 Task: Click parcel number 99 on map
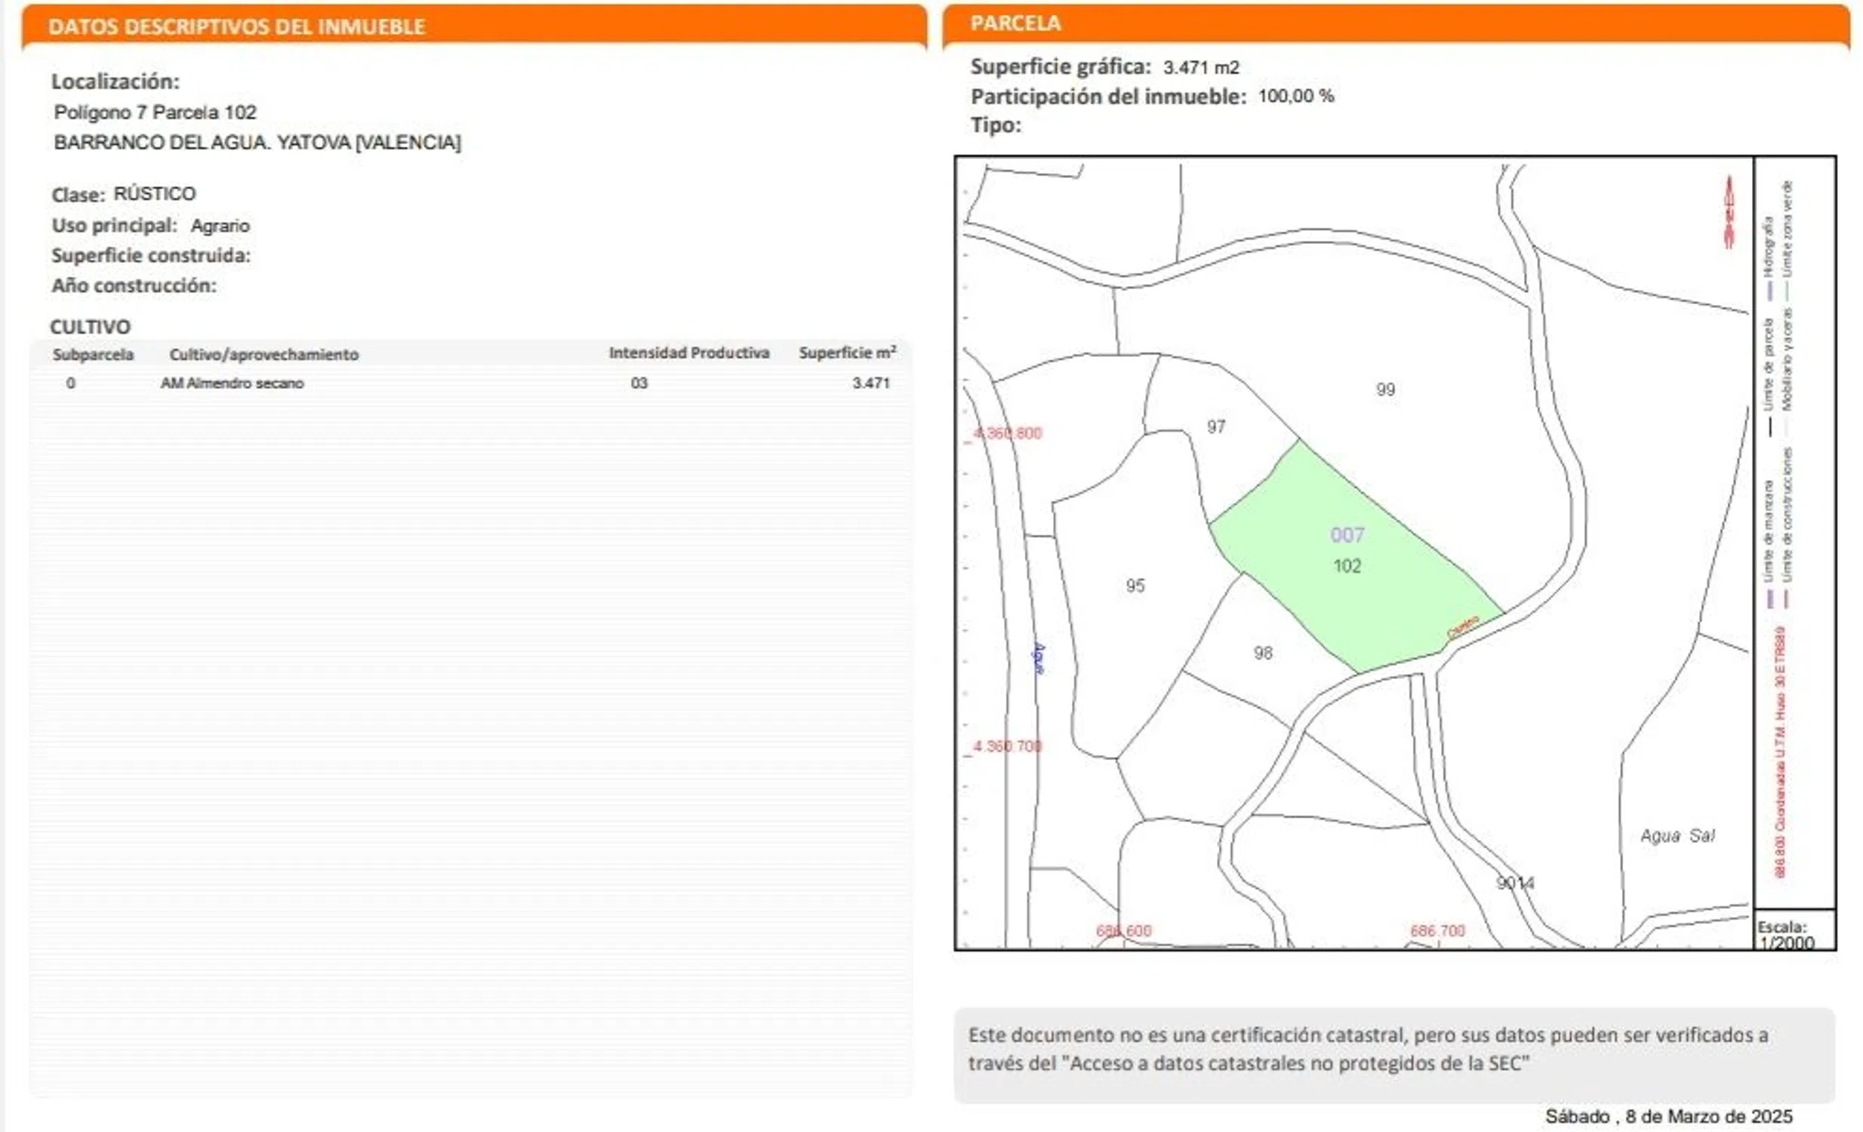tap(1385, 389)
